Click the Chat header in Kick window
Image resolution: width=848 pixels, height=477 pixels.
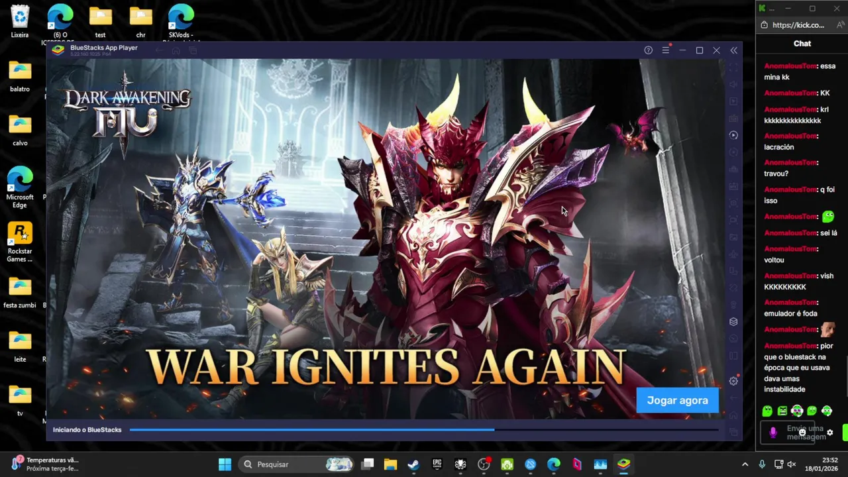tap(802, 44)
